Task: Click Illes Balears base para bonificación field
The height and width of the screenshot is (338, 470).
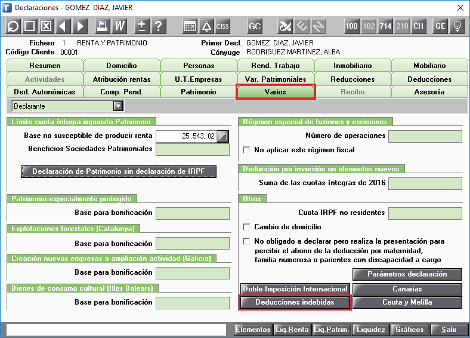Action: coord(193,303)
